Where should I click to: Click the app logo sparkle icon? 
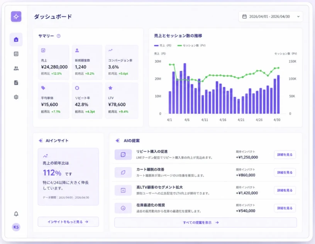(x=16, y=17)
